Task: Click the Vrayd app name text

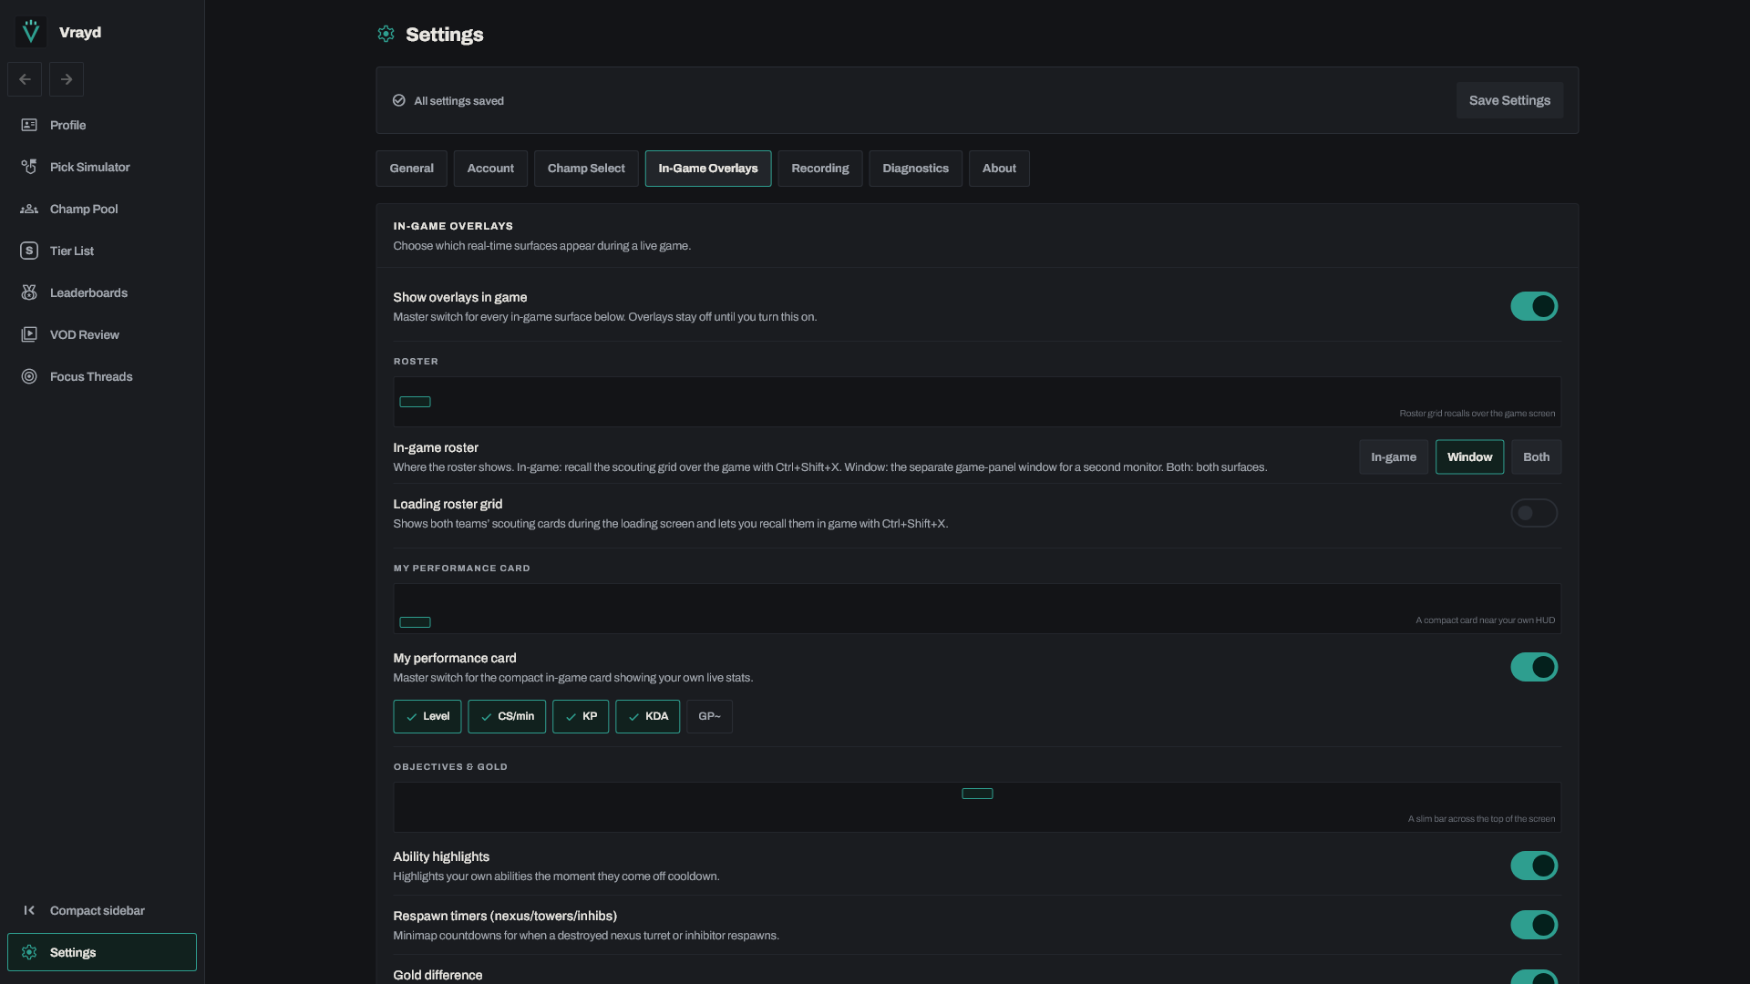Action: [x=80, y=33]
